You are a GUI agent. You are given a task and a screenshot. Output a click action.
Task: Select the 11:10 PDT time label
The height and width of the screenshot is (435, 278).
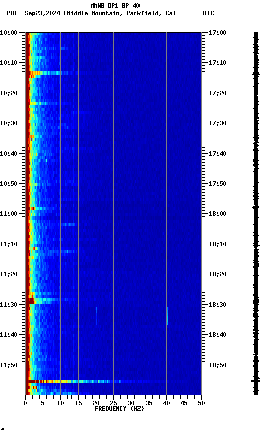9,244
